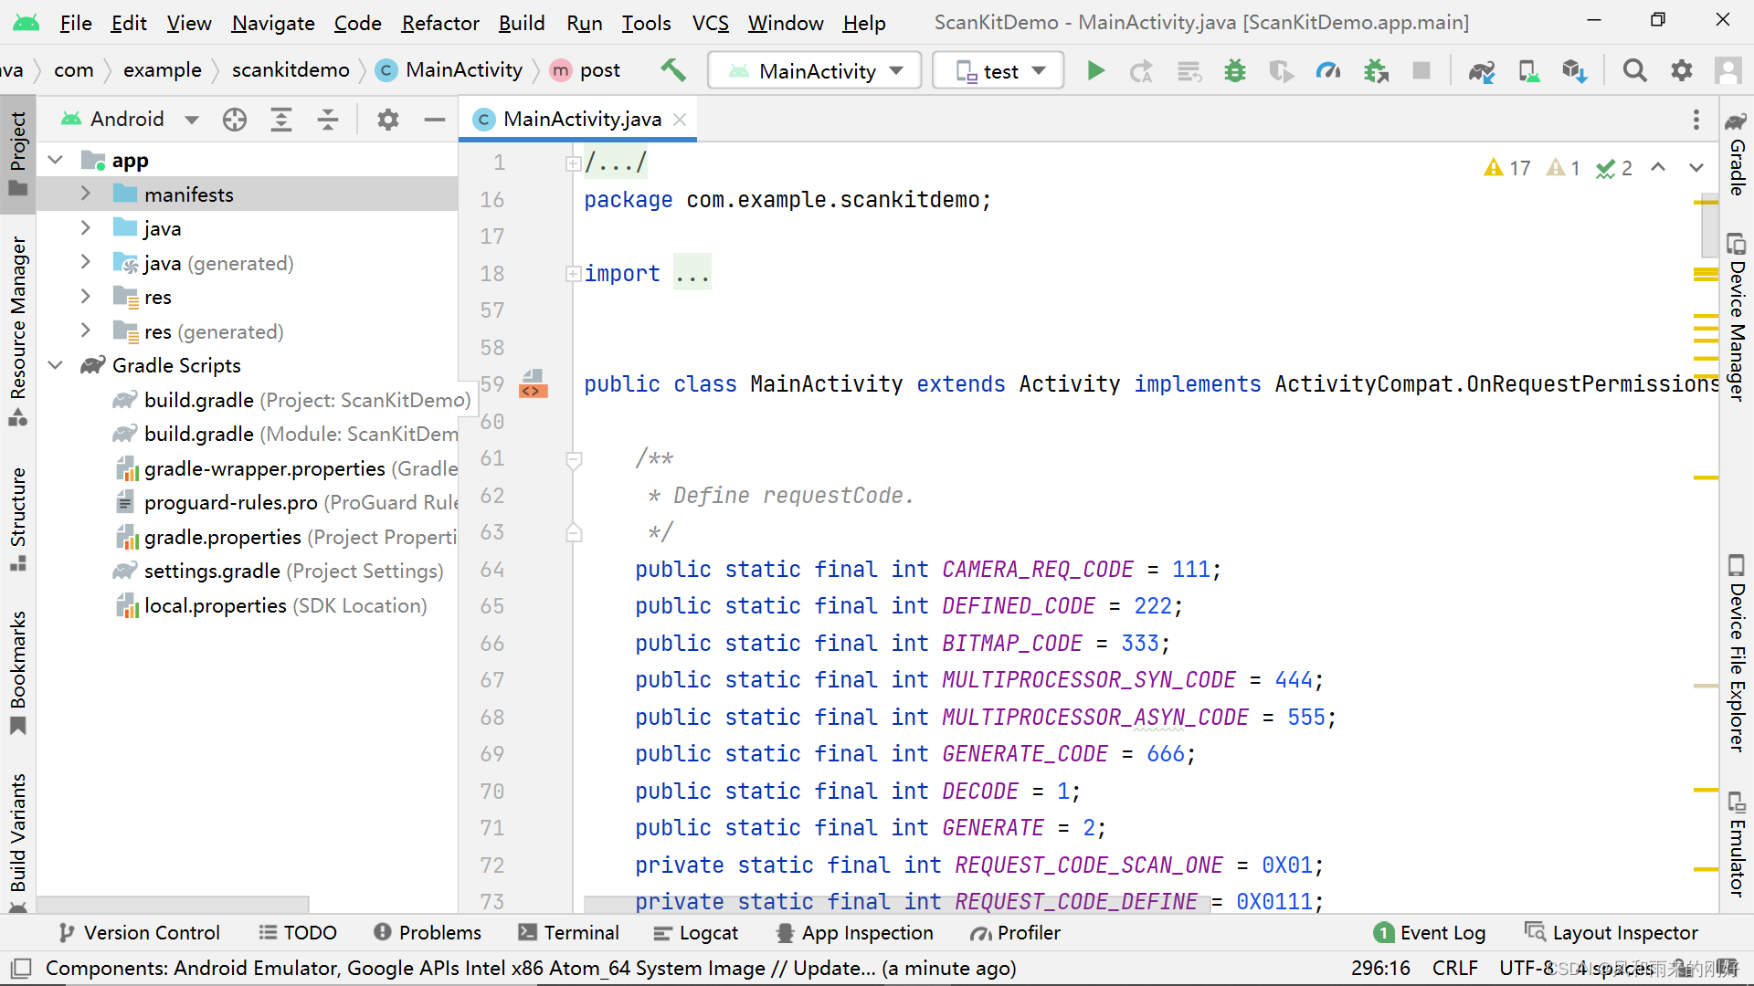
Task: Select the MainActivity.java editor tab
Action: tap(581, 120)
